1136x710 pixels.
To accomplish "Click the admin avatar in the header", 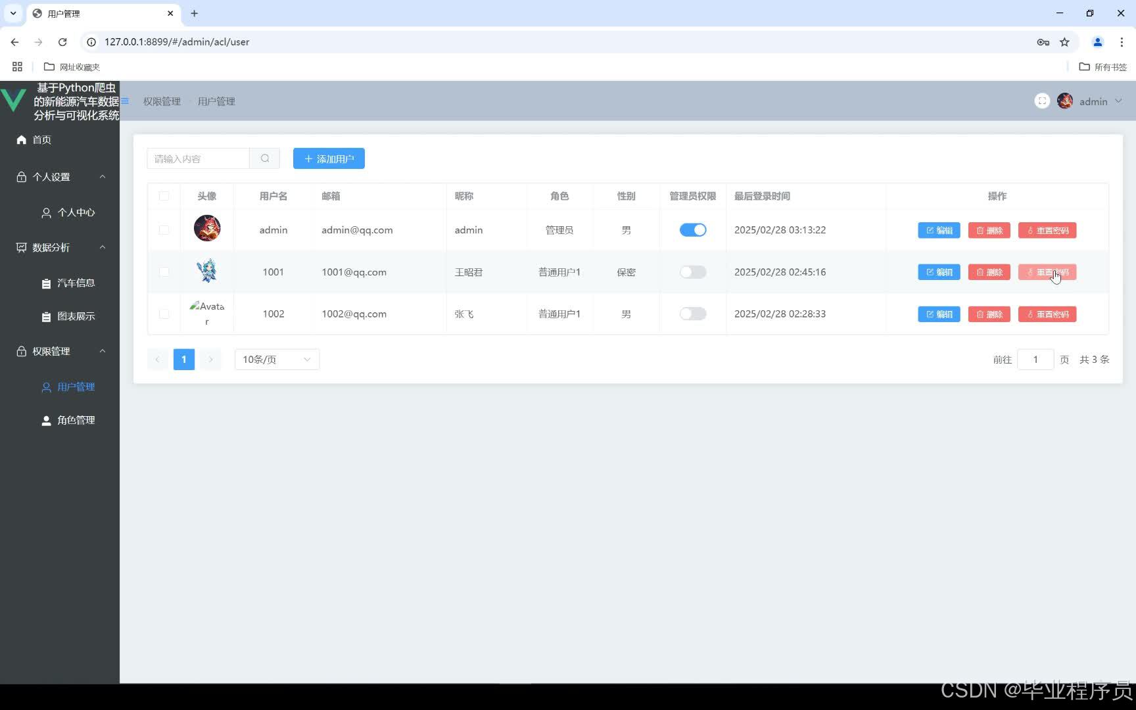I will pos(1065,101).
